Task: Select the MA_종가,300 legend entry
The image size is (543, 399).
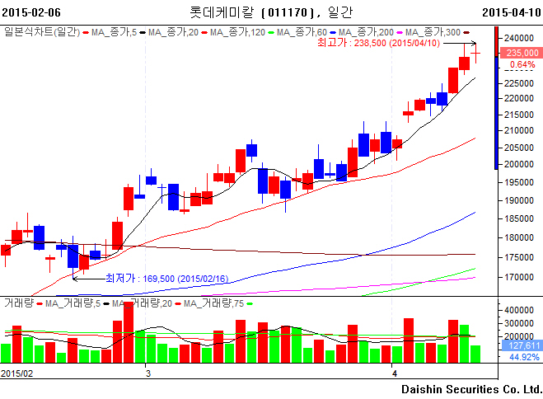Action: [x=433, y=32]
